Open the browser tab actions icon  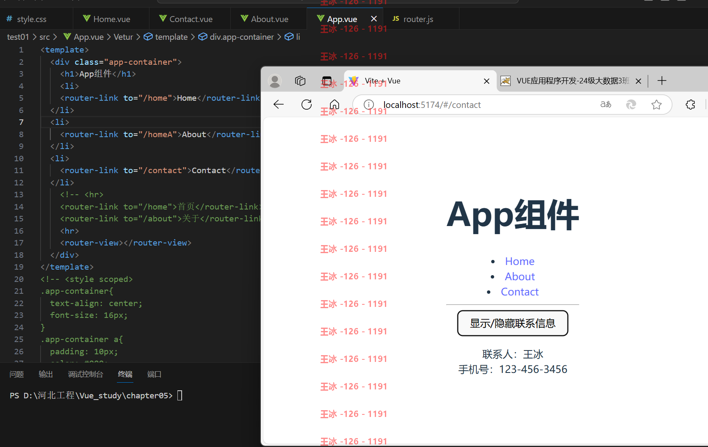327,81
